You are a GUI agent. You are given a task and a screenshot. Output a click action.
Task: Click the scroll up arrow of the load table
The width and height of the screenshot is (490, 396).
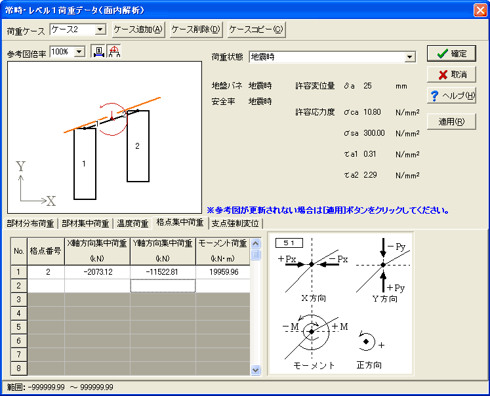tap(256, 243)
